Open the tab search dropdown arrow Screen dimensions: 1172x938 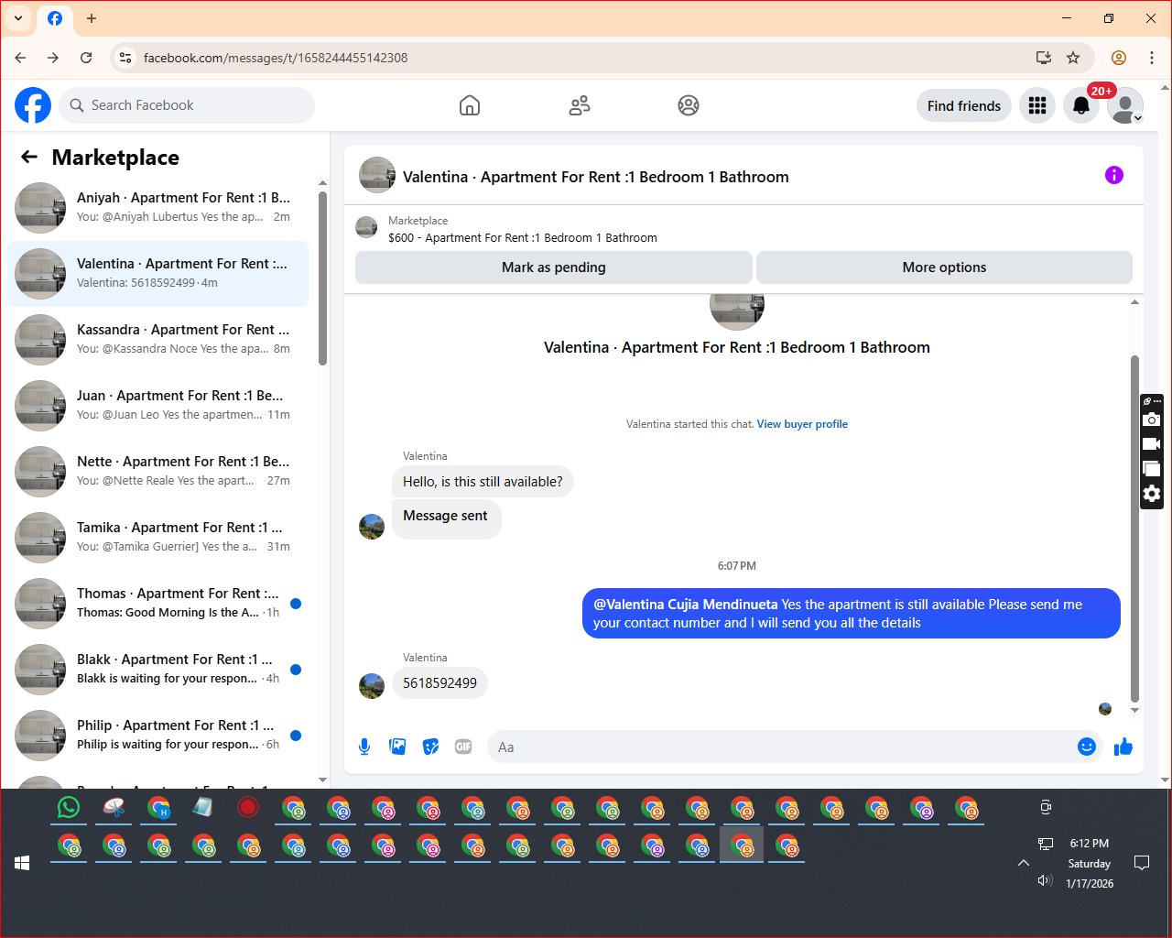point(18,18)
